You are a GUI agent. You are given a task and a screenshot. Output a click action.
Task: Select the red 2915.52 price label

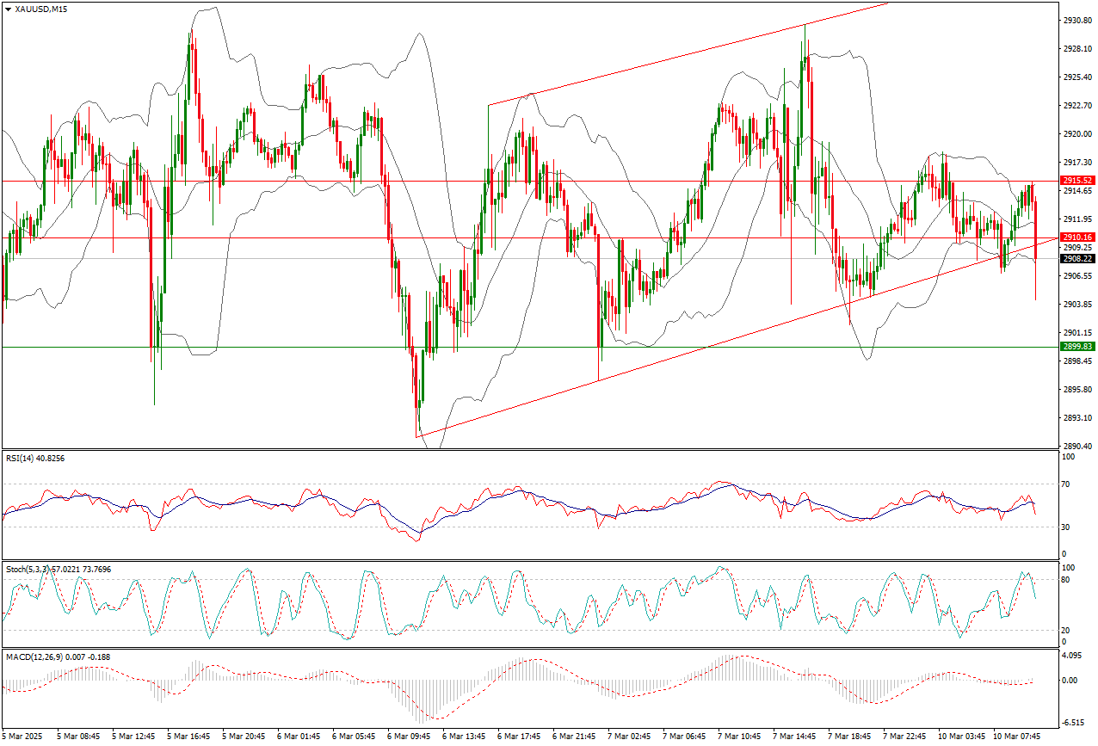point(1076,181)
